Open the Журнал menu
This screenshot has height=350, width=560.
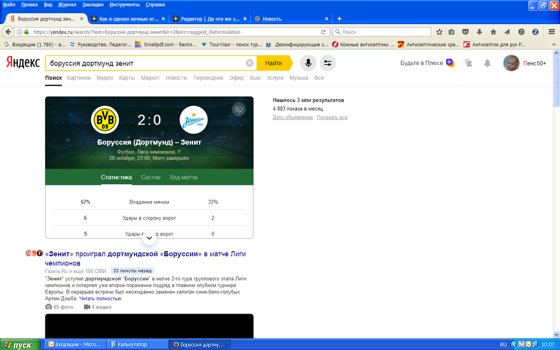click(x=67, y=5)
